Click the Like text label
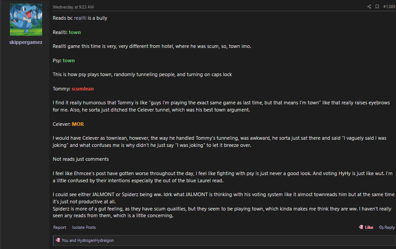Image resolution: width=396 pixels, height=249 pixels. point(369,228)
